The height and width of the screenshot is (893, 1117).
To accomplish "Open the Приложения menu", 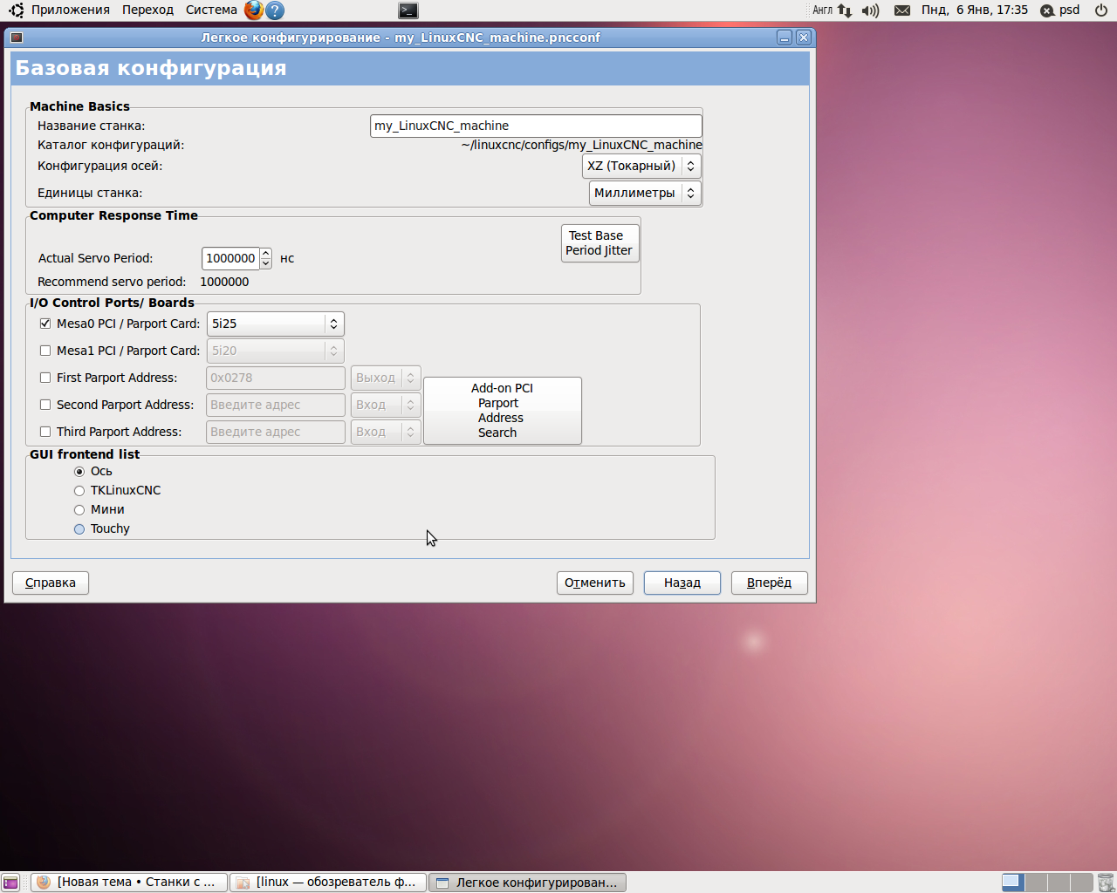I will pos(71,10).
